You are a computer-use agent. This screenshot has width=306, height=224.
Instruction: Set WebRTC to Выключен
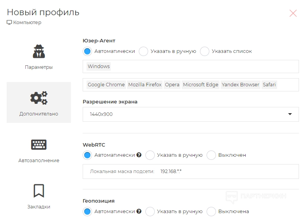tap(211, 155)
